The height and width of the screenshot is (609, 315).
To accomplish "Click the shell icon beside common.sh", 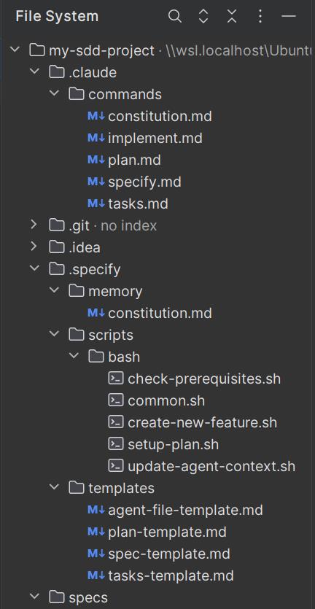I will 116,400.
